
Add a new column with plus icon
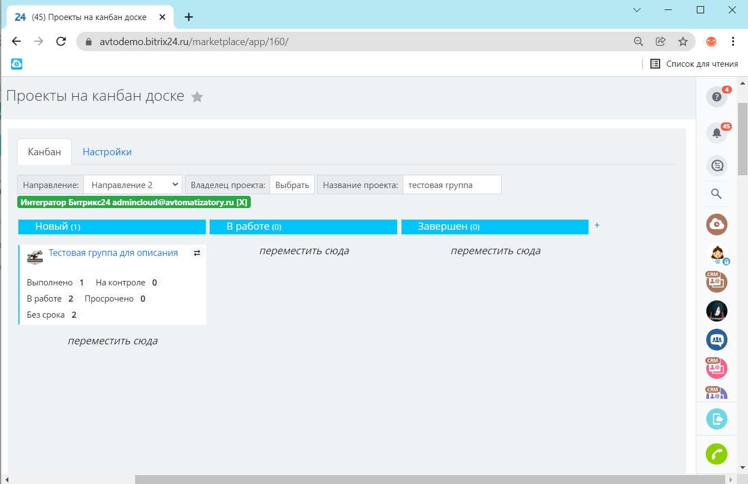pyautogui.click(x=597, y=225)
